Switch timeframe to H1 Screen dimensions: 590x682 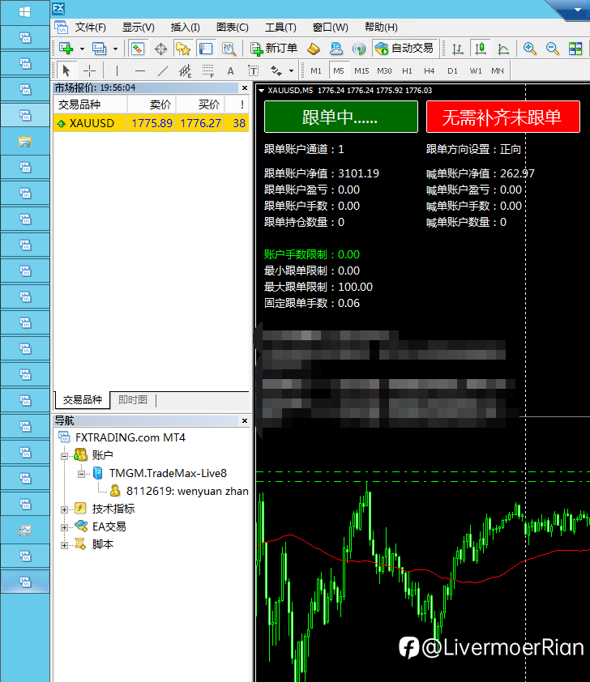coord(407,70)
